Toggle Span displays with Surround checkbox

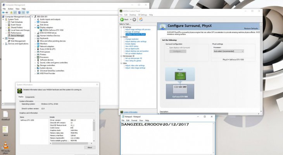pos(168,48)
